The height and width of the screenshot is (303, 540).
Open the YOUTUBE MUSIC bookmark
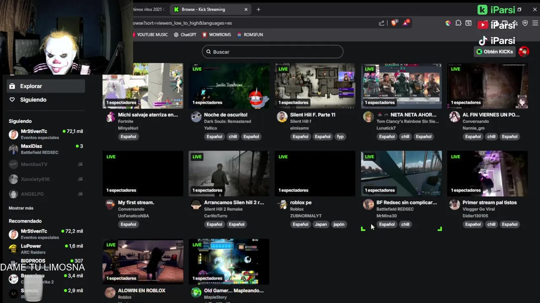150,35
